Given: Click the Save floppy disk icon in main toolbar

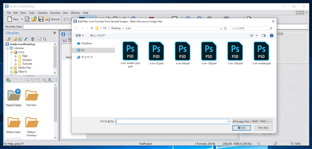Looking at the screenshot, I should tap(41, 19).
